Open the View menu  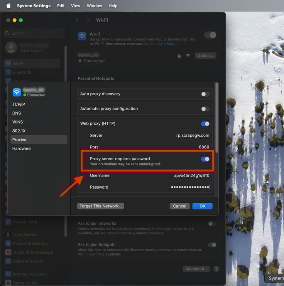[76, 6]
